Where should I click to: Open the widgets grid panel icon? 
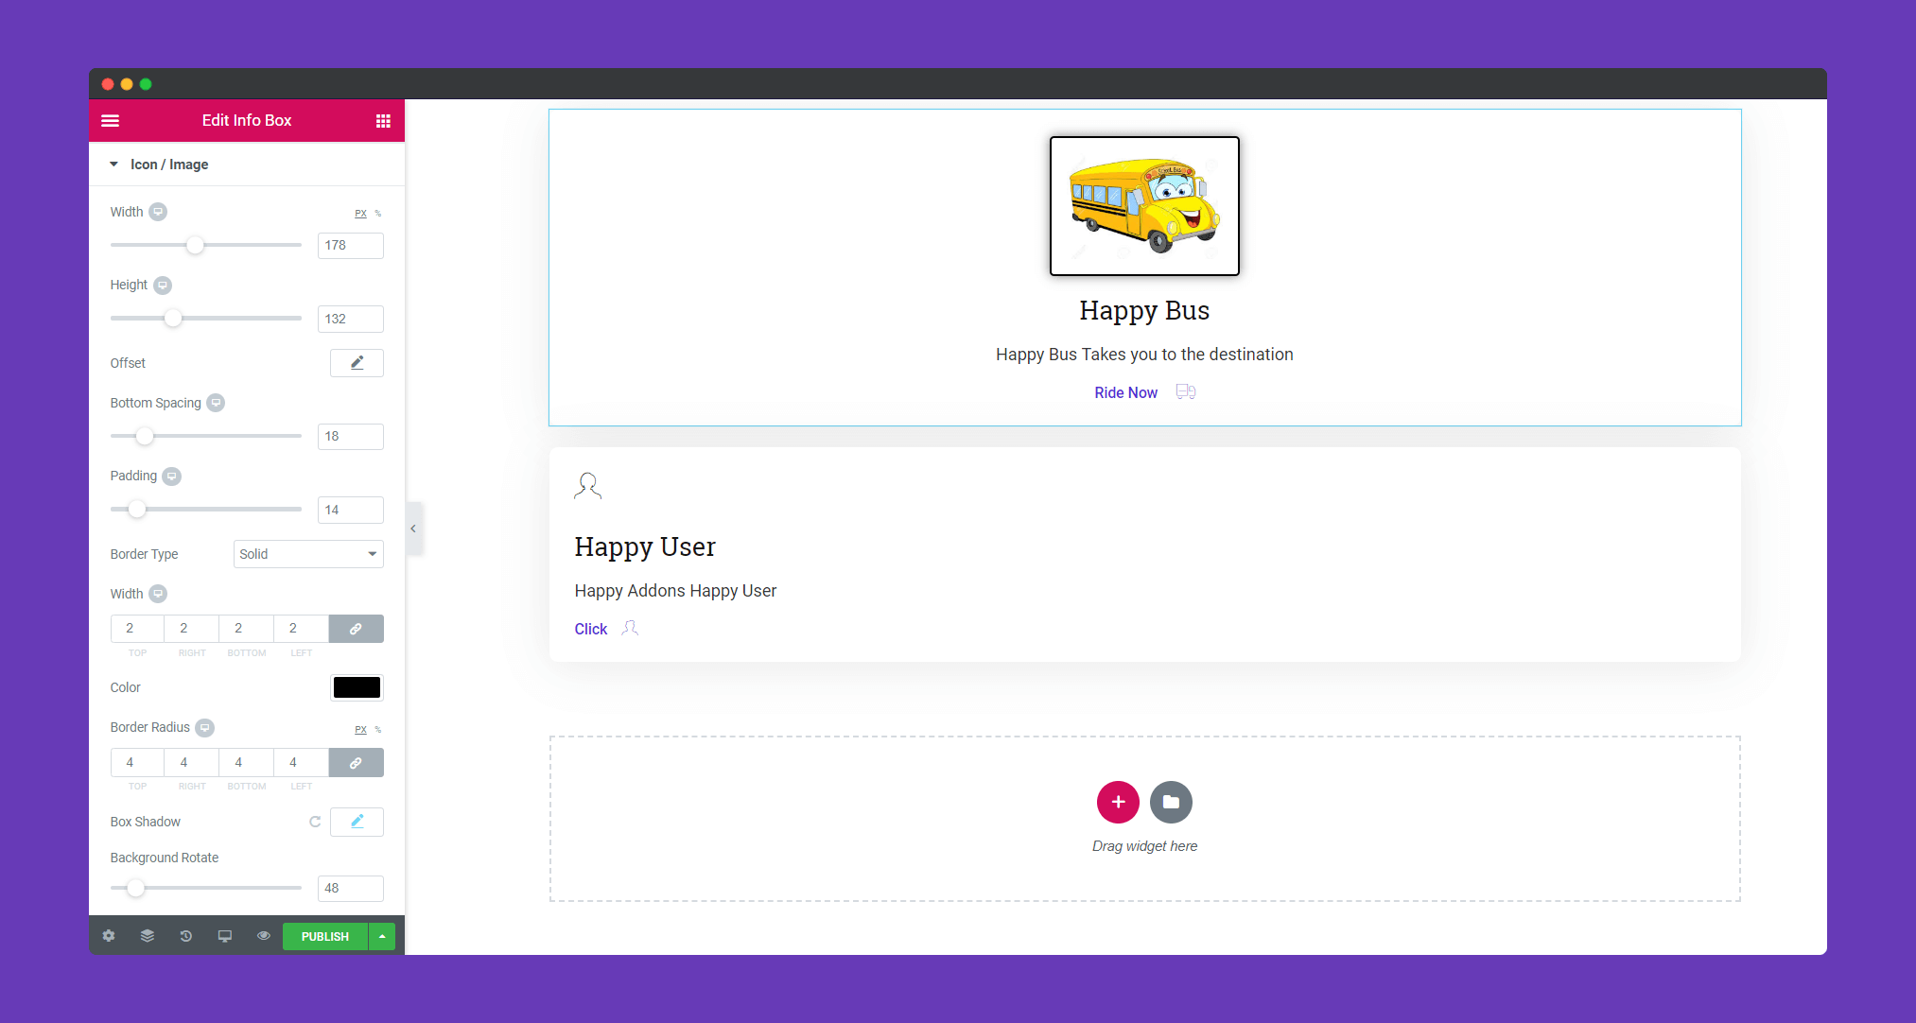click(383, 121)
